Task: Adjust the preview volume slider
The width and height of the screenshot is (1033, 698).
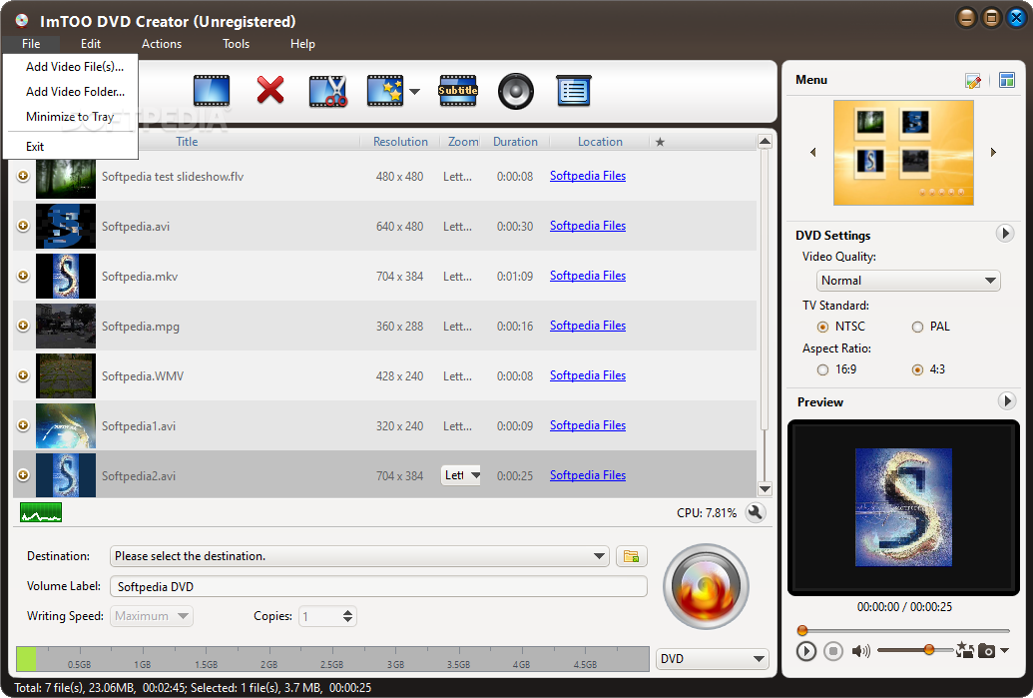Action: 929,650
